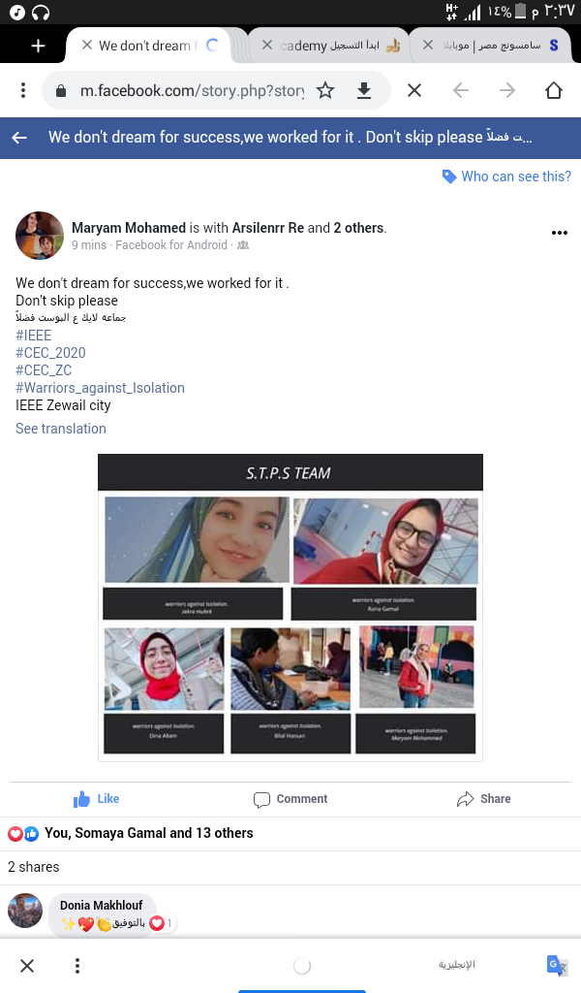Stop page loading with the X icon
This screenshot has height=993, width=581.
414,90
